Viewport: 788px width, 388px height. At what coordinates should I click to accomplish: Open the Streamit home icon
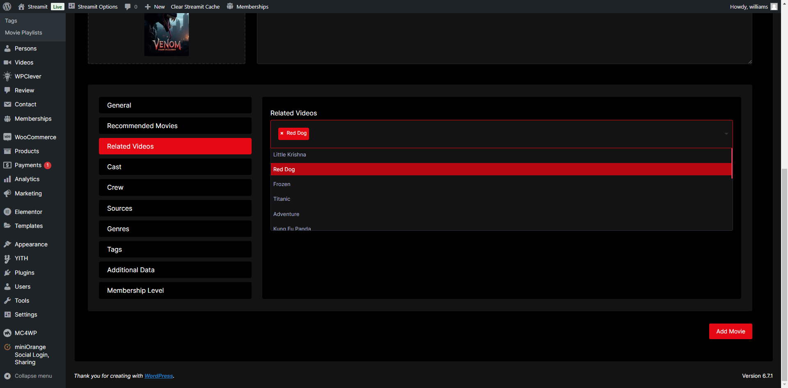click(21, 7)
